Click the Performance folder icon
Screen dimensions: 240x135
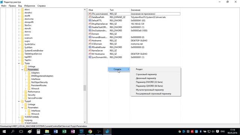click(25, 91)
